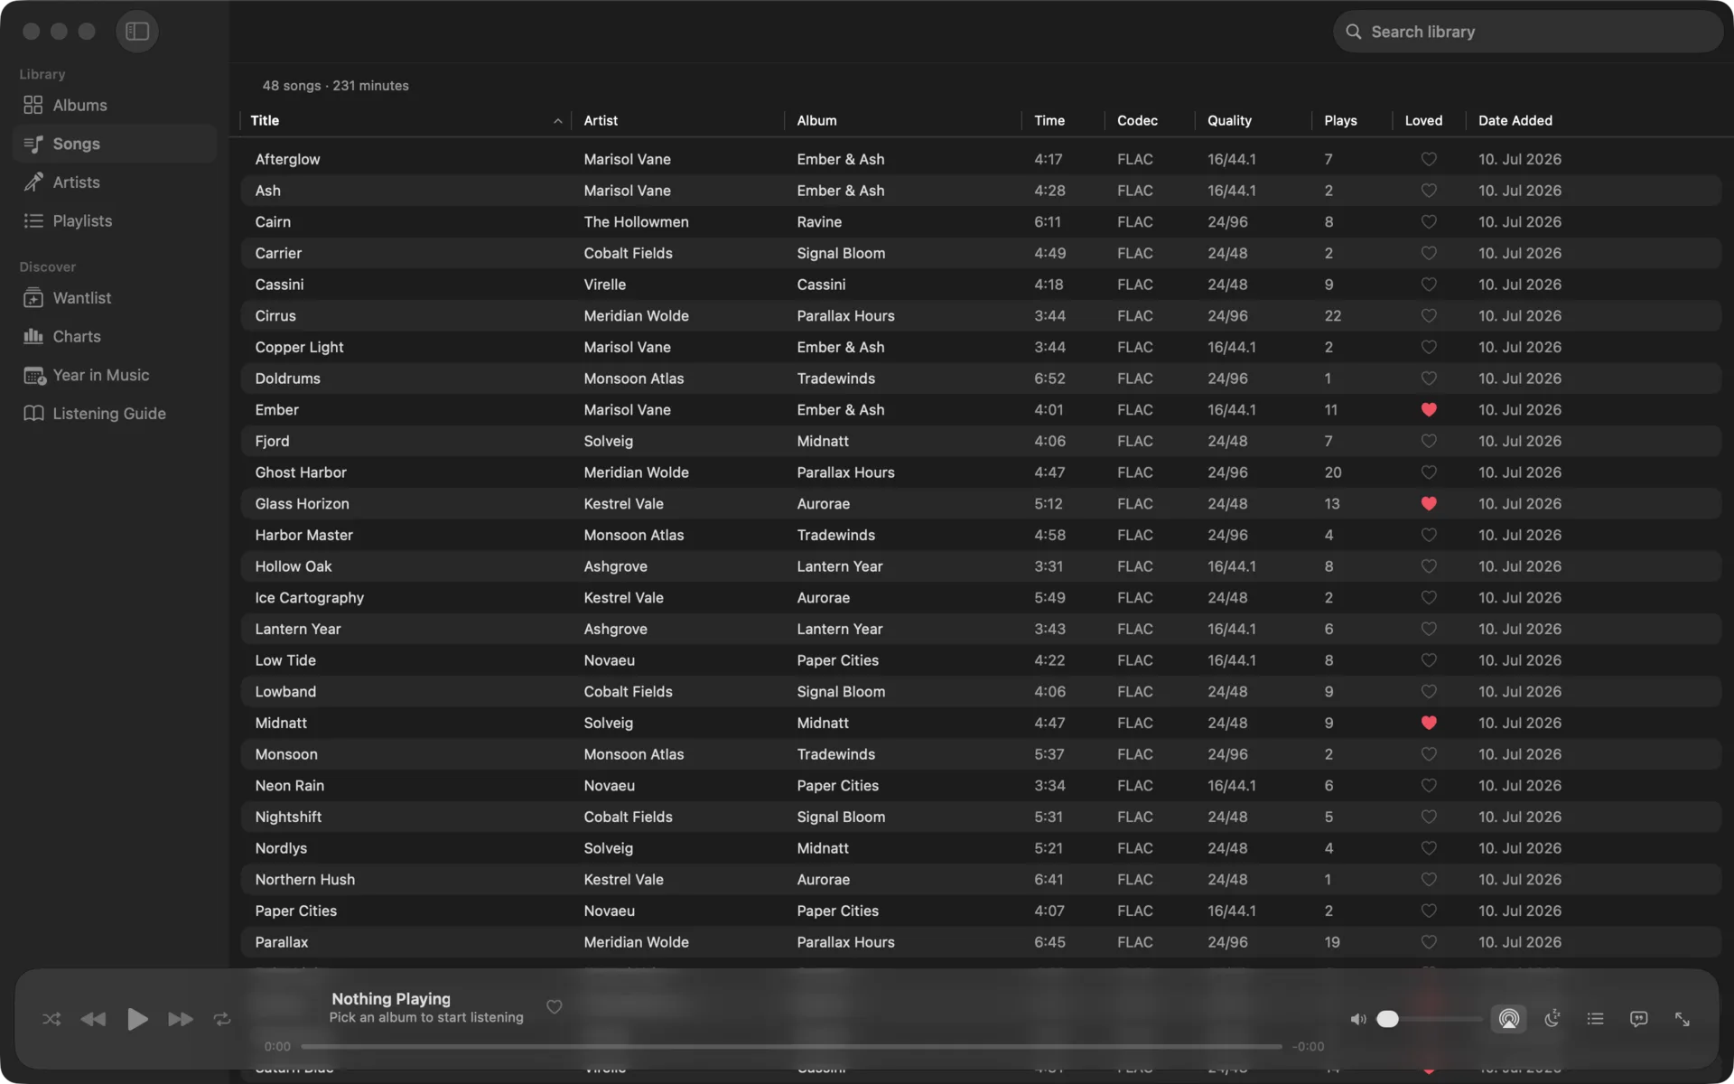Expand player to full screen
Screen dimensions: 1734x1084
(x=1683, y=1019)
